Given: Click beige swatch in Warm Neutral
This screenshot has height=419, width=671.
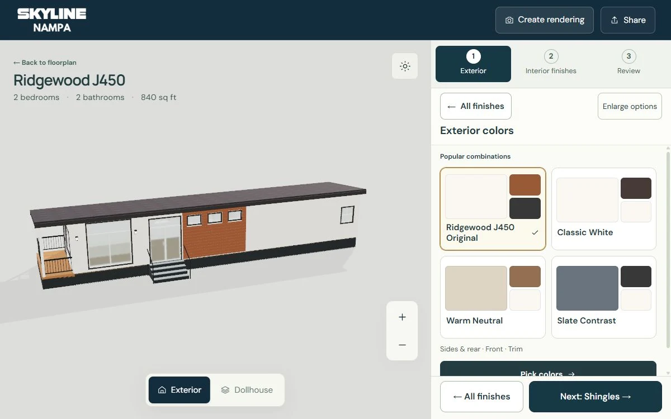Looking at the screenshot, I should 476,288.
